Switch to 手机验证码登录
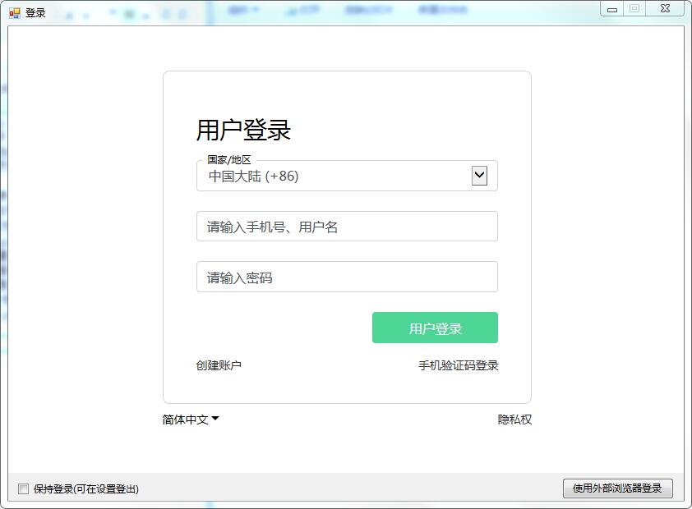This screenshot has width=692, height=509. [x=458, y=365]
